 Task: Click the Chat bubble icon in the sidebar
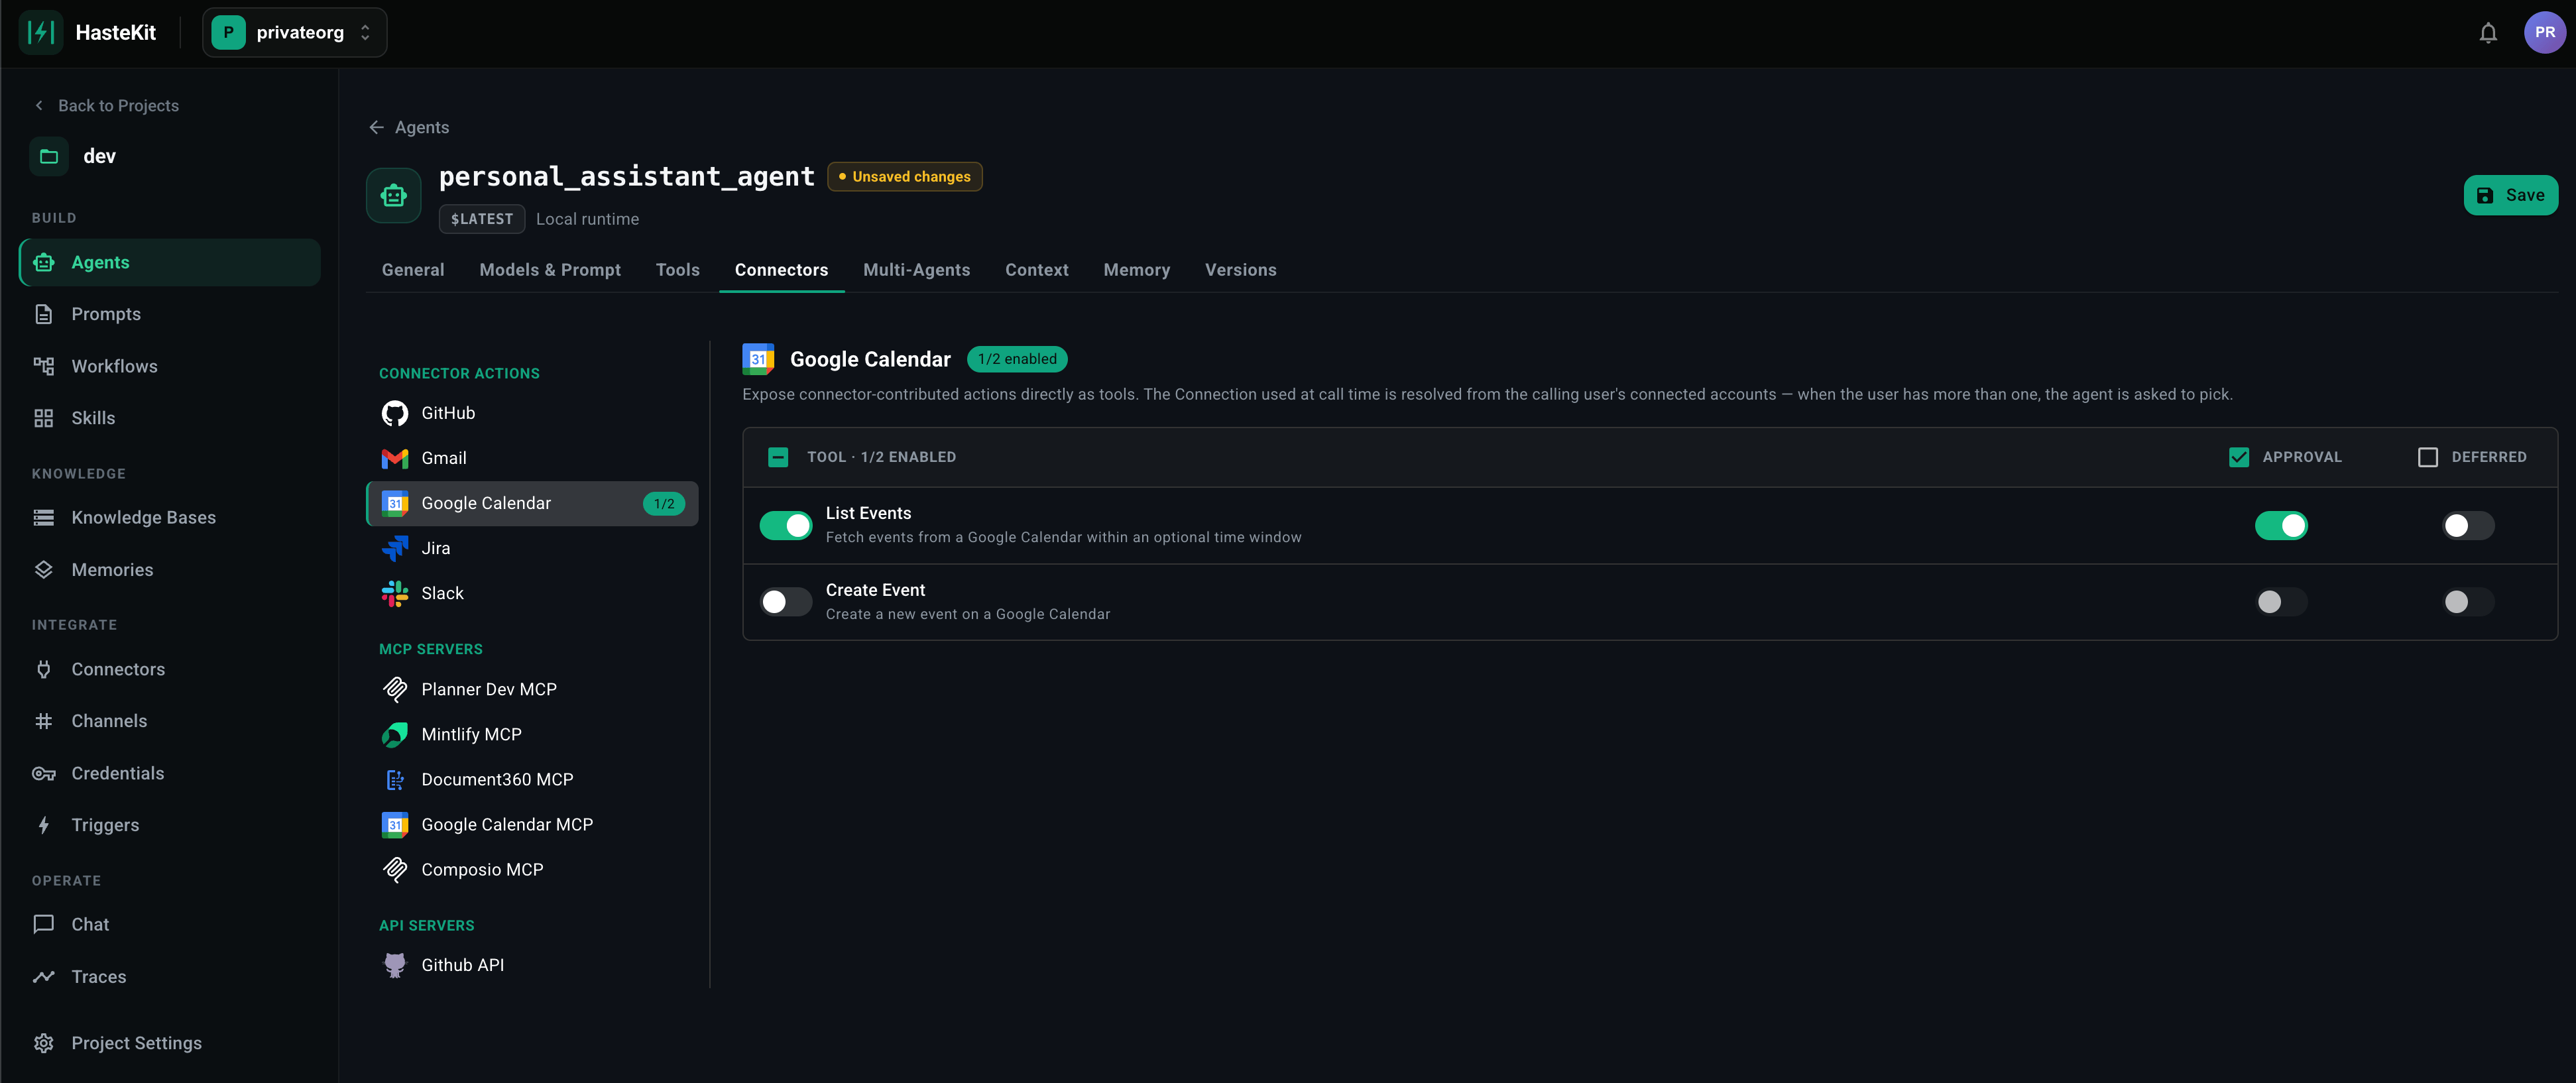point(43,924)
